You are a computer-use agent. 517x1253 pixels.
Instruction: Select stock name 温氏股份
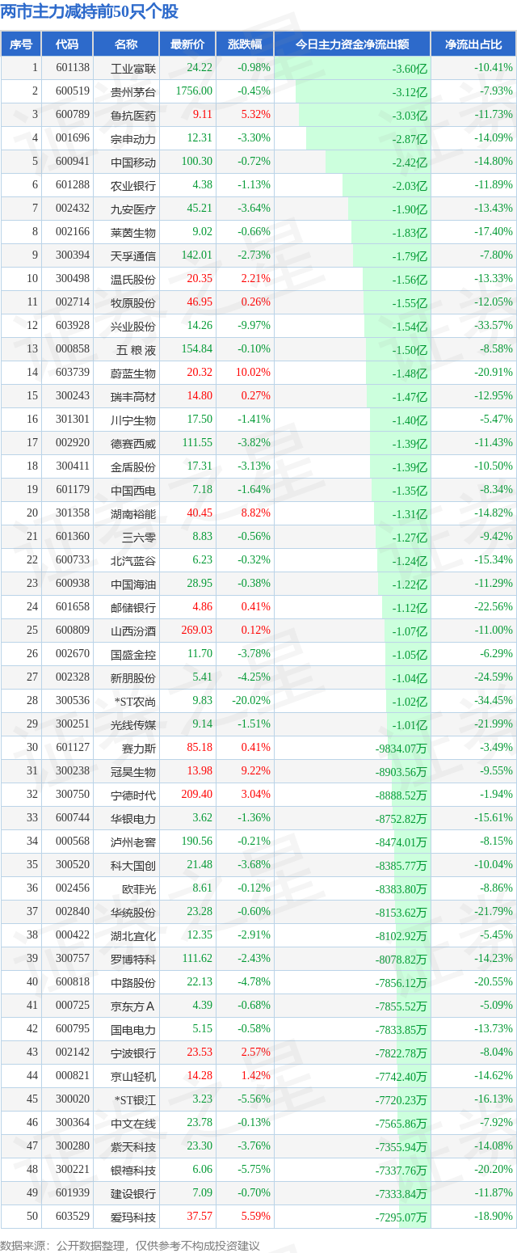pyautogui.click(x=133, y=280)
